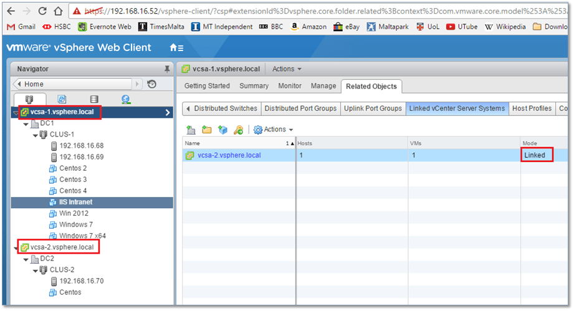This screenshot has width=574, height=311.
Task: Collapse the CLUS-1 cluster node
Action: pyautogui.click(x=36, y=135)
